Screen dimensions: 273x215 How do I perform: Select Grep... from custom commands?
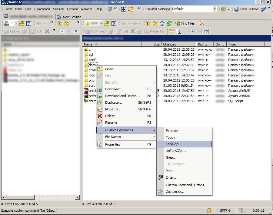tap(185, 157)
